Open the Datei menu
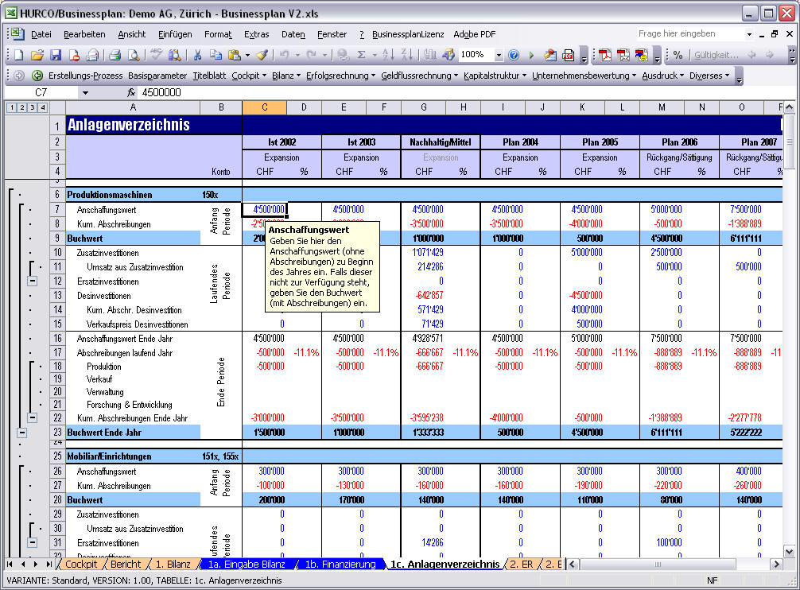The width and height of the screenshot is (800, 590). [x=41, y=34]
